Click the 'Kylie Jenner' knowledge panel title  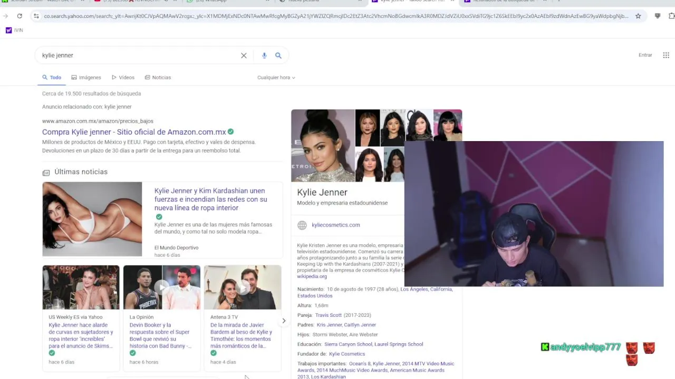[x=322, y=192]
